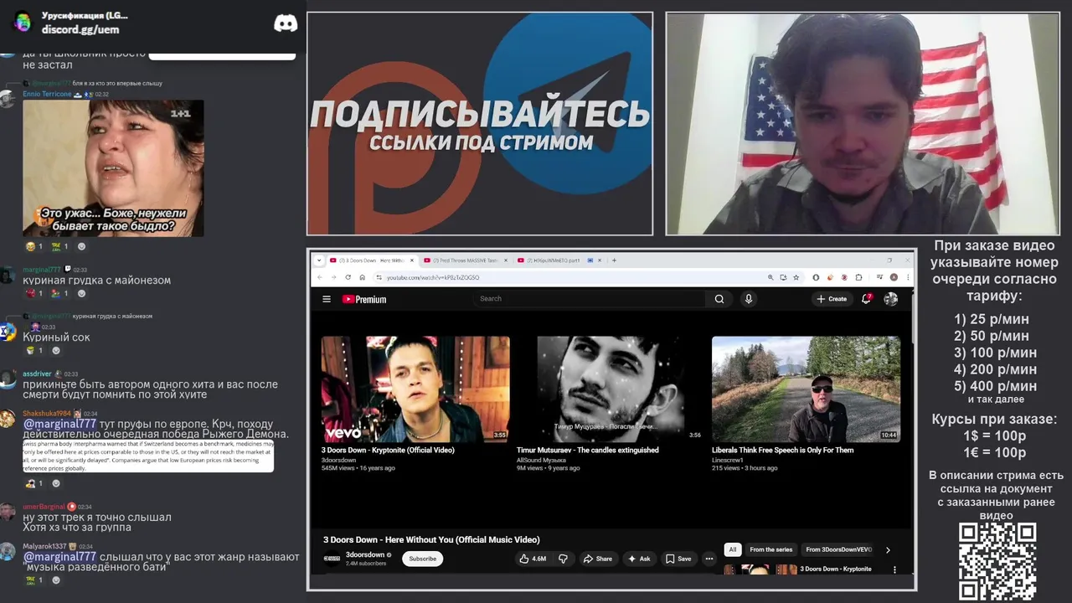The image size is (1072, 603).
Task: Click the YouTube search magnifier button
Action: coord(719,299)
